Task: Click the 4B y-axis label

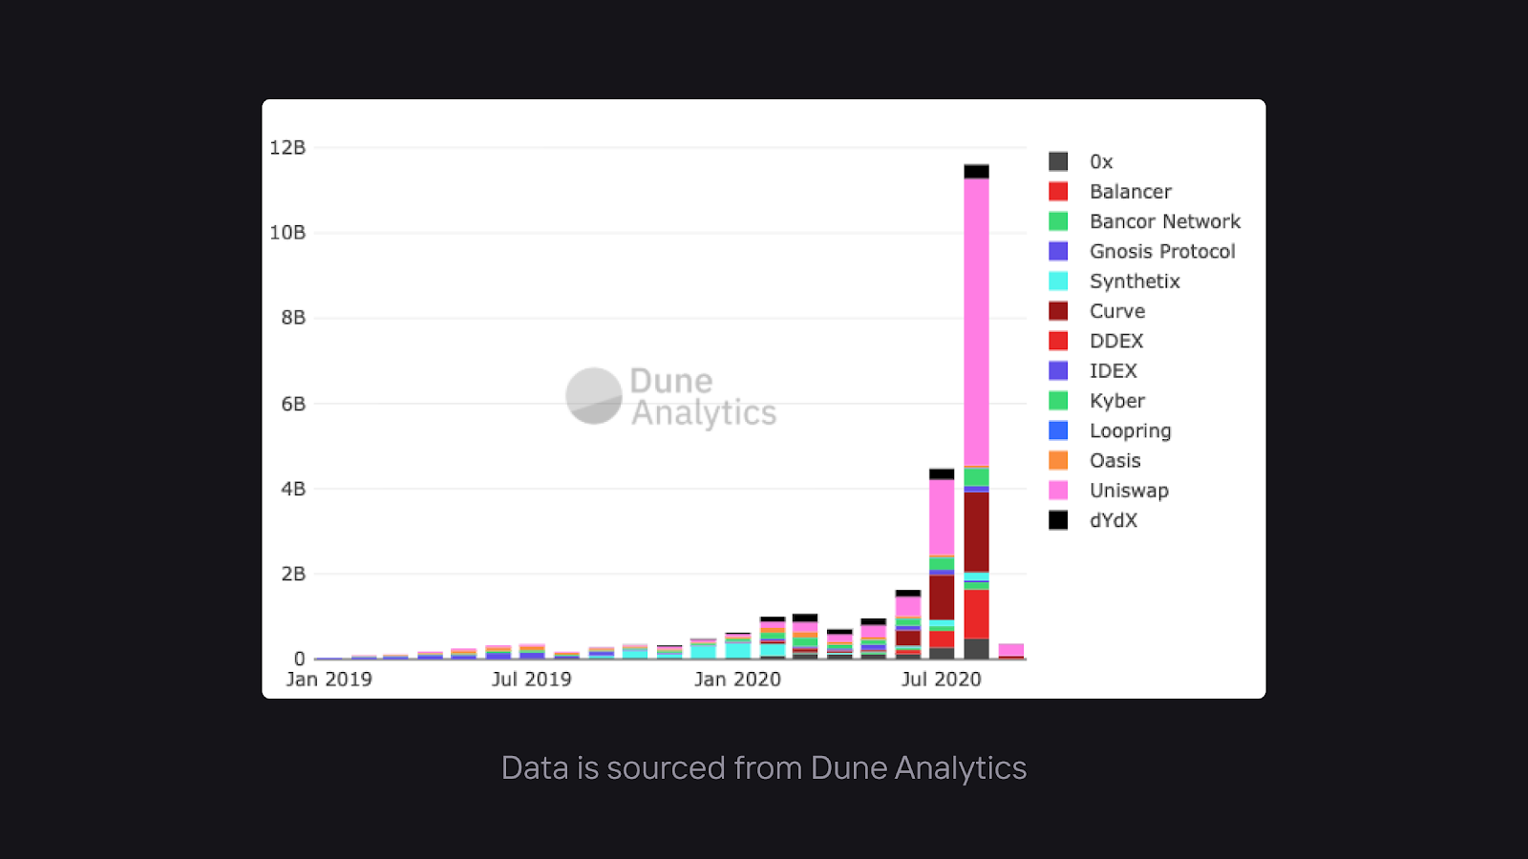Action: (x=293, y=488)
